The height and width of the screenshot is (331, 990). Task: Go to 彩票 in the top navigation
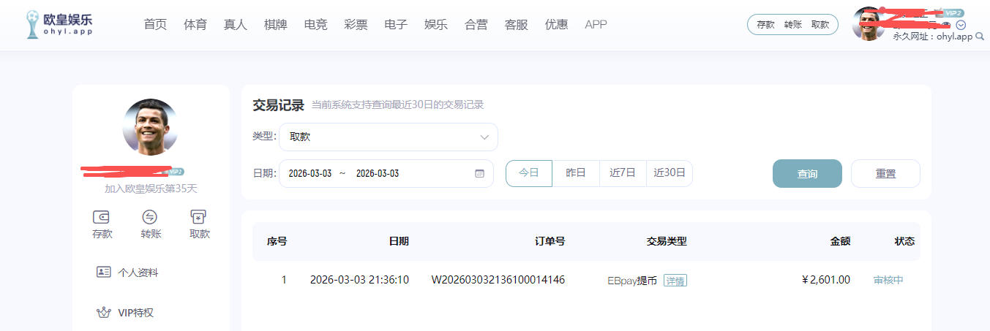tap(356, 24)
